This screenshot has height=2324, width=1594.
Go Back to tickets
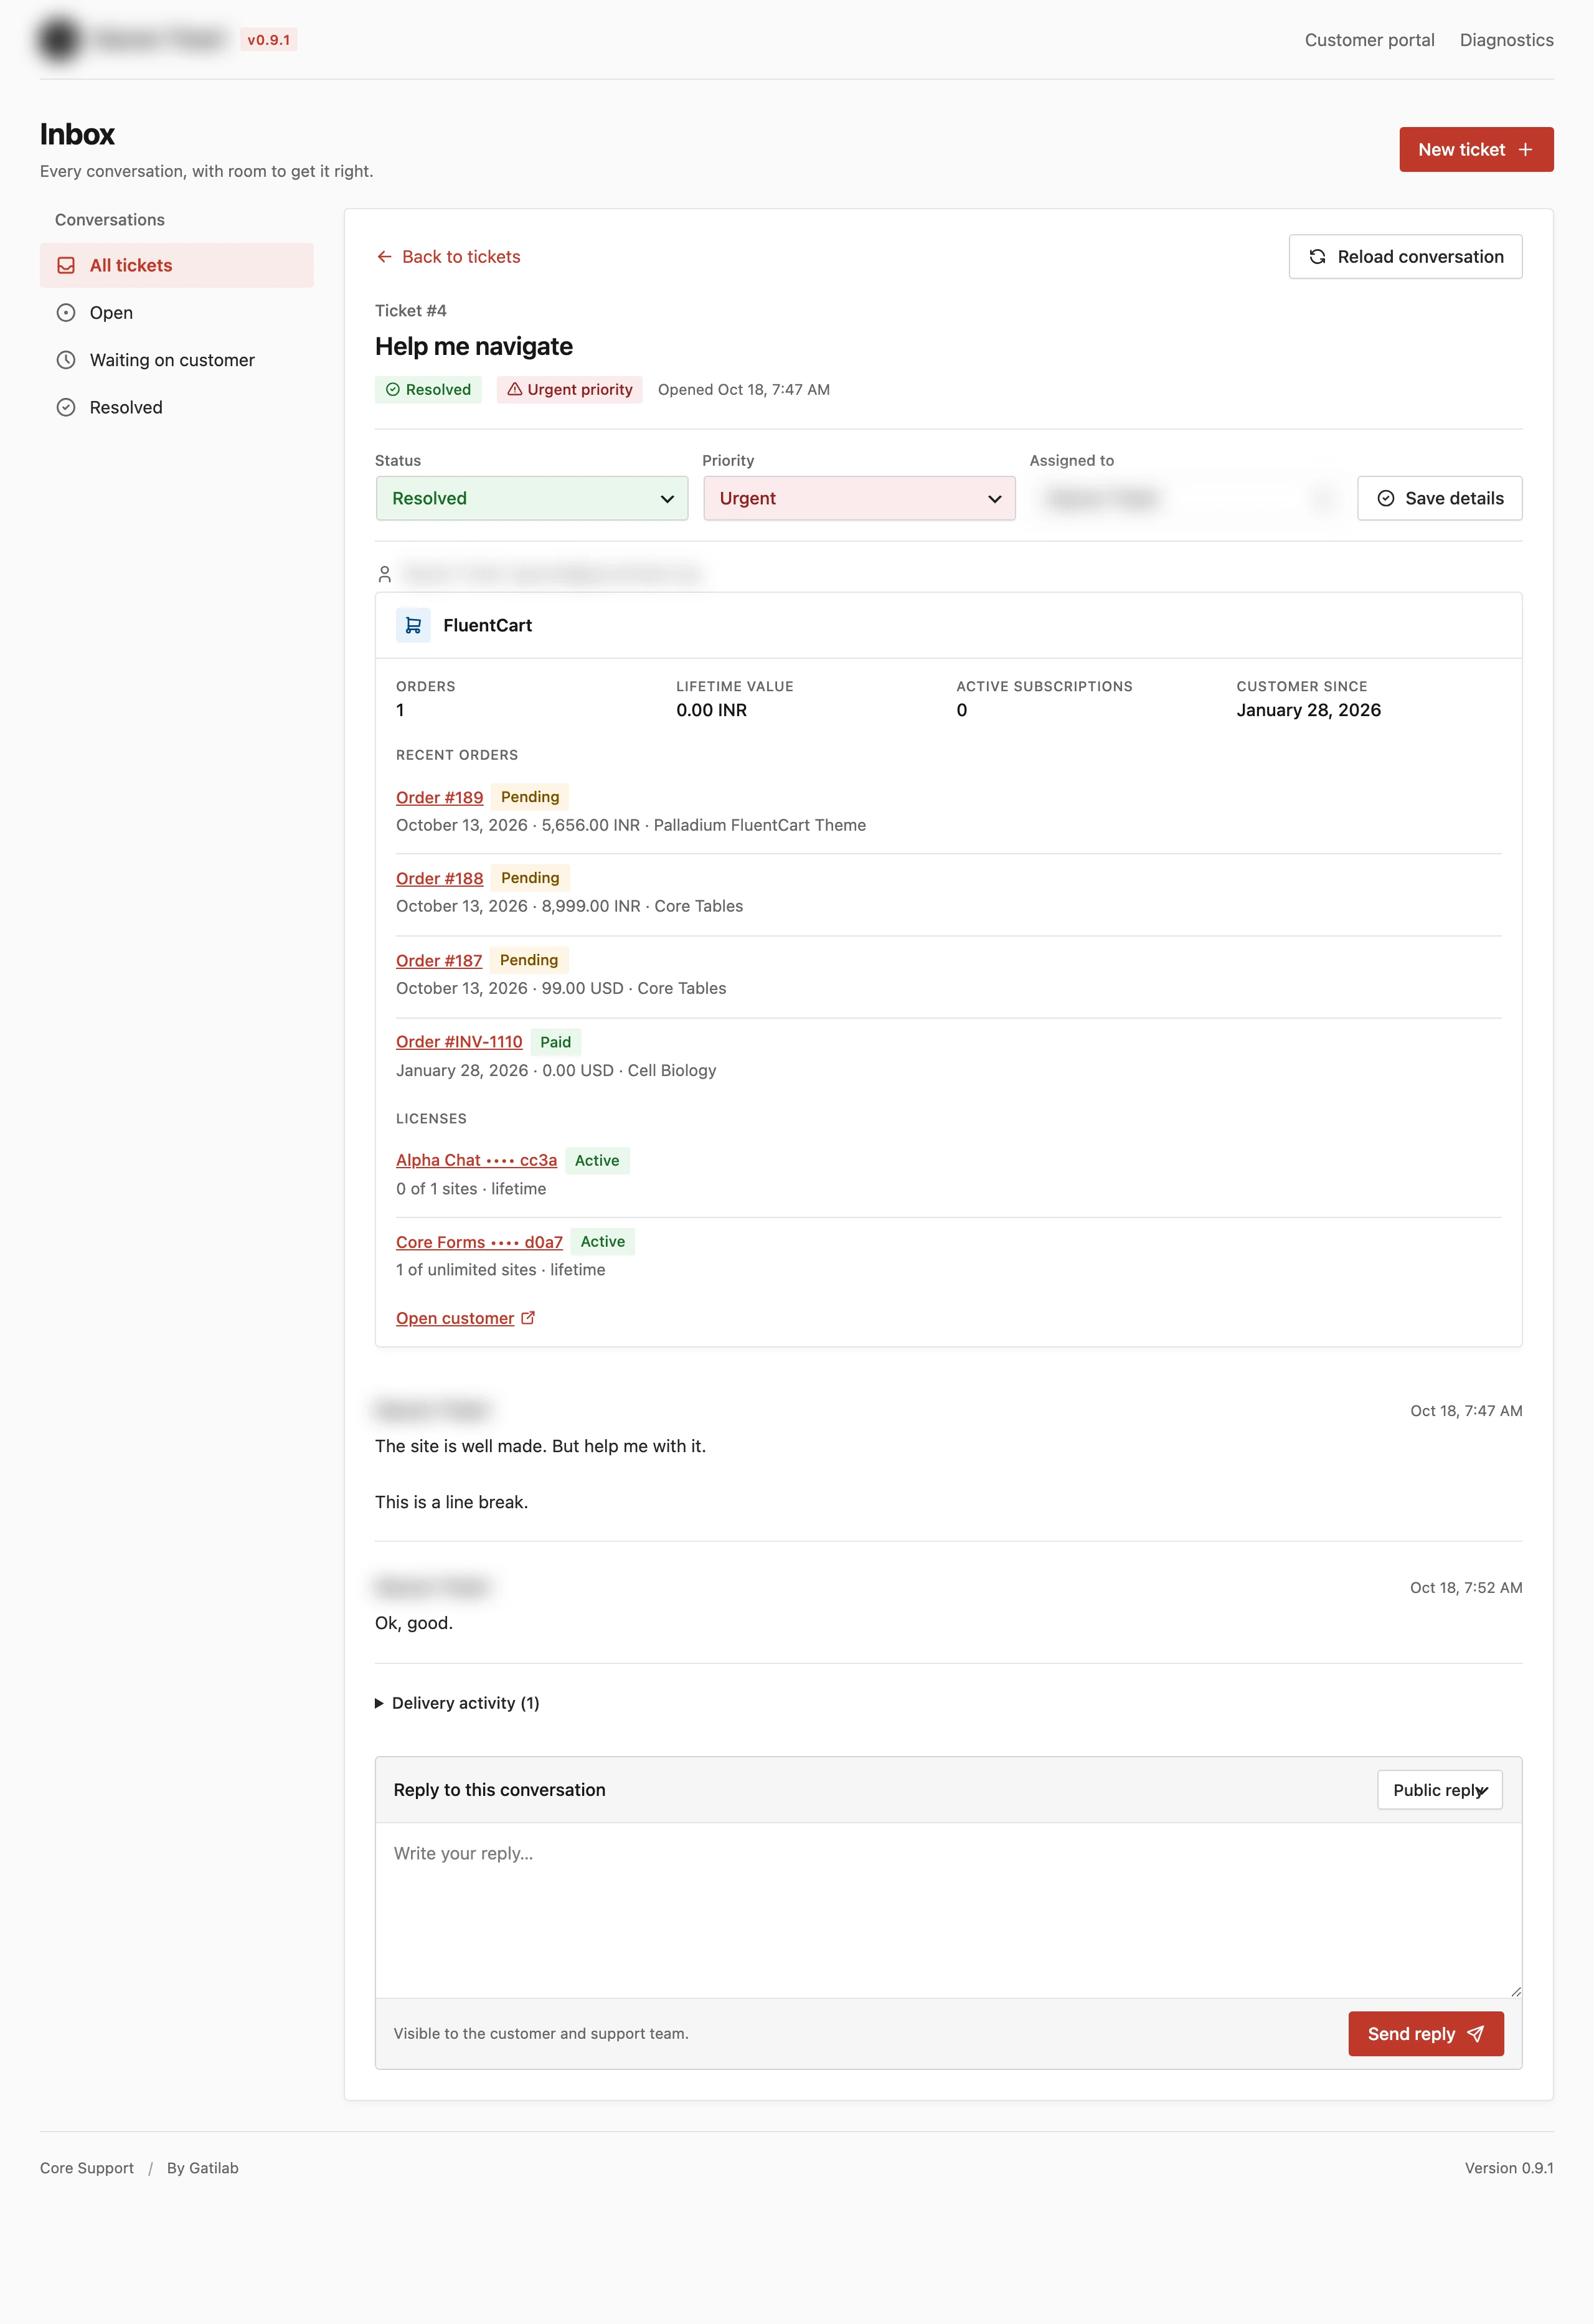click(448, 257)
